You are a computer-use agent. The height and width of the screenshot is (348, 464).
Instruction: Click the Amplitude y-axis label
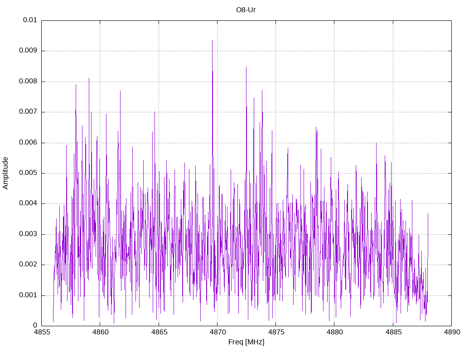click(x=5, y=173)
